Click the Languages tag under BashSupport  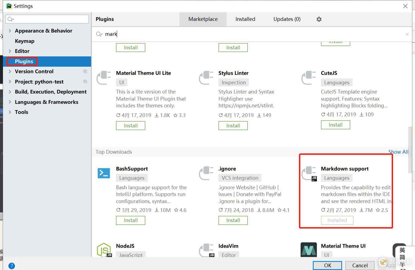132,178
